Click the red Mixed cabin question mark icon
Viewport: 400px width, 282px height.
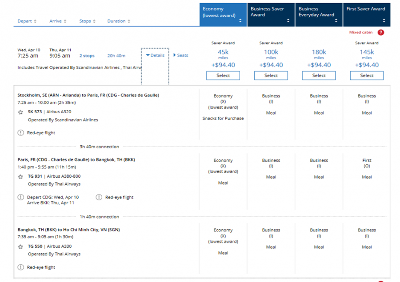380,32
